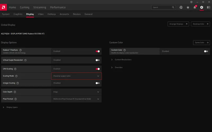Open the Color Depth dropdown
The image size is (212, 132).
[x=76, y=92]
